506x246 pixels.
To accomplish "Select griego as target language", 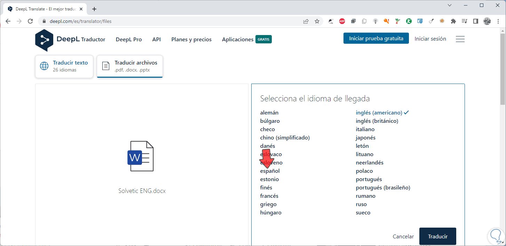I will point(268,204).
